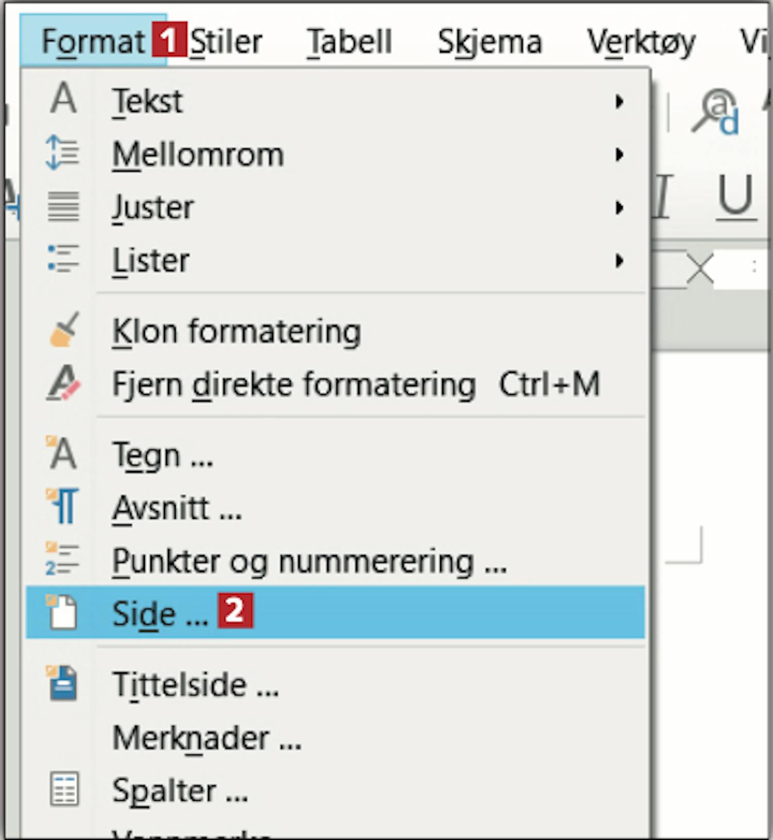This screenshot has height=840, width=773.
Task: Click Punkter og nummerering ... entry
Action: [309, 561]
